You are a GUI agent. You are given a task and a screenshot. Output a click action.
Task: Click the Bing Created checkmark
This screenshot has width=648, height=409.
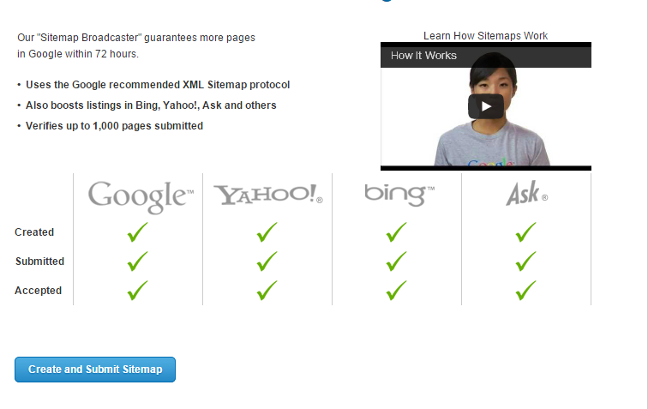pyautogui.click(x=396, y=232)
